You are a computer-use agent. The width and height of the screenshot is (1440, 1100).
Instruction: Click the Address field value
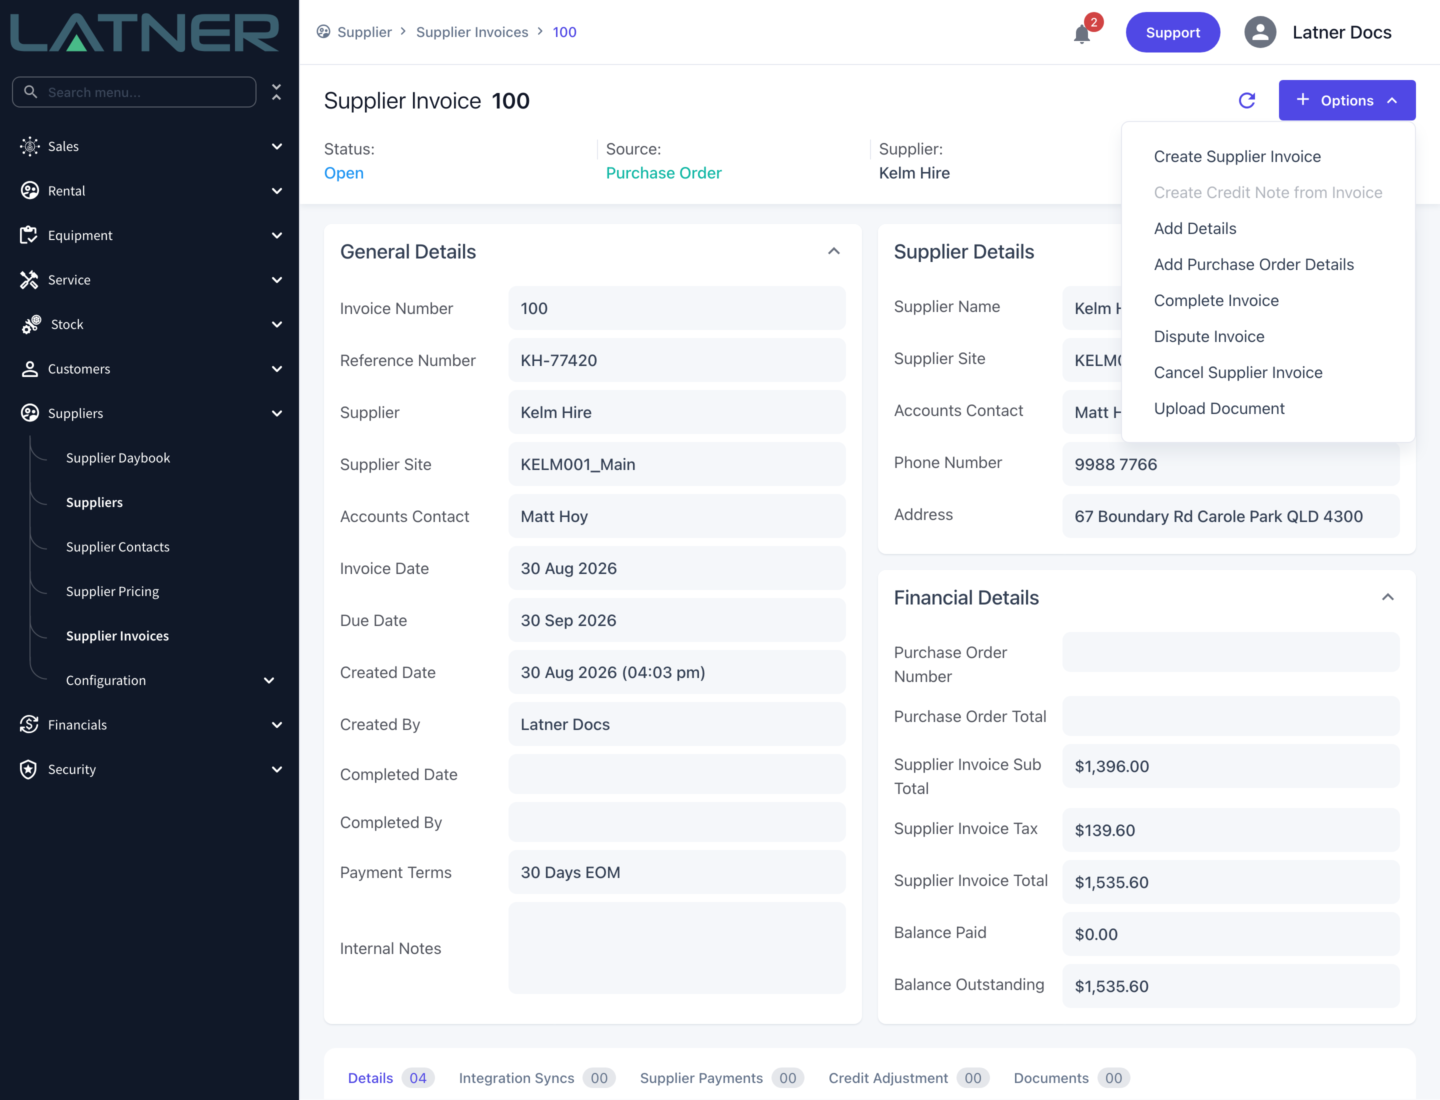pyautogui.click(x=1230, y=516)
